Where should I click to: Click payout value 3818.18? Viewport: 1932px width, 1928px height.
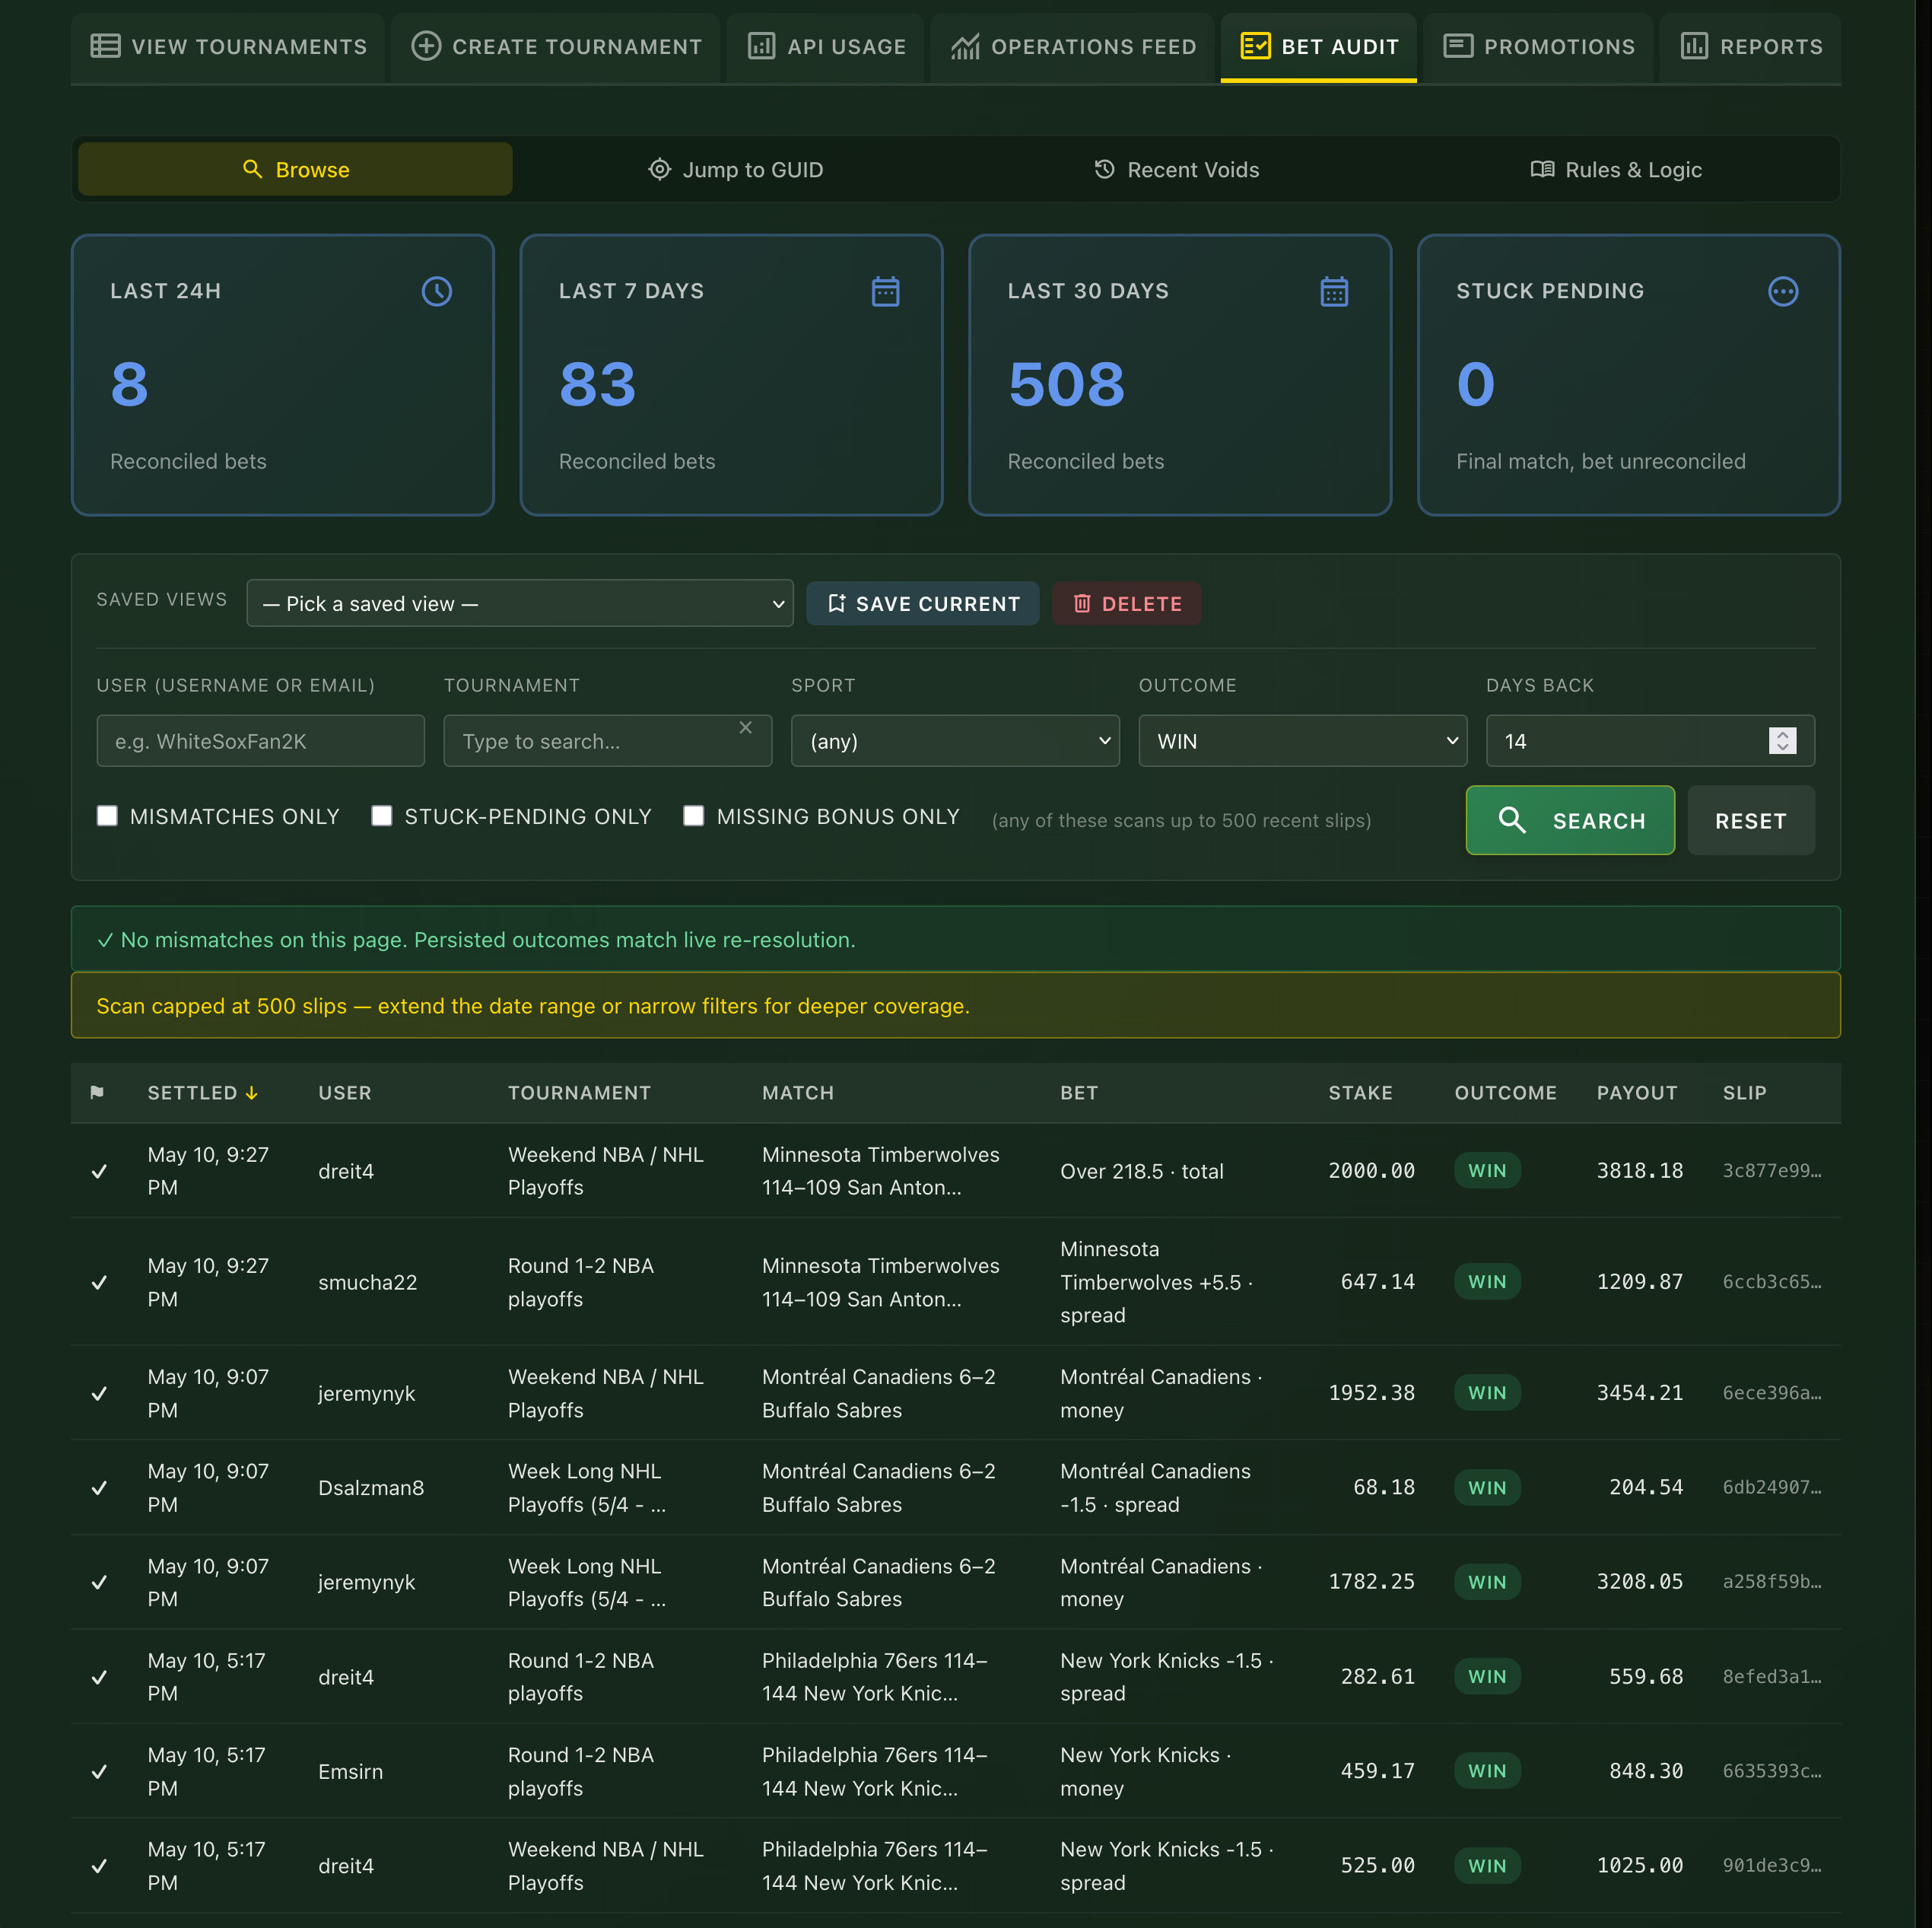tap(1639, 1171)
